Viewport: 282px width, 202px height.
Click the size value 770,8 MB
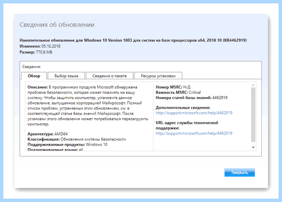click(x=44, y=52)
